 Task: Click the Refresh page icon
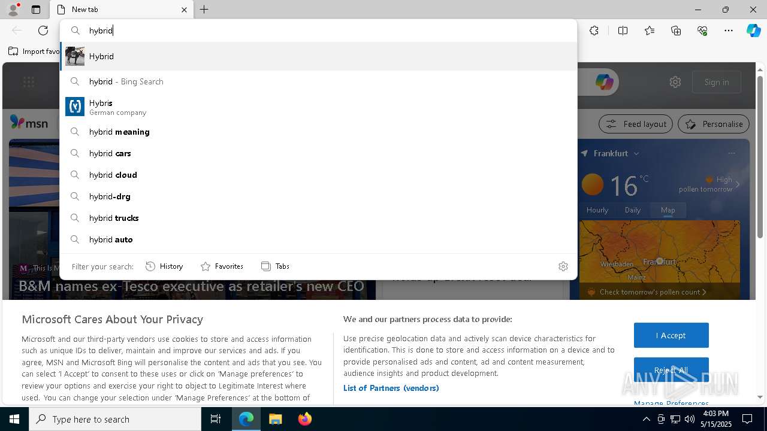pos(43,31)
